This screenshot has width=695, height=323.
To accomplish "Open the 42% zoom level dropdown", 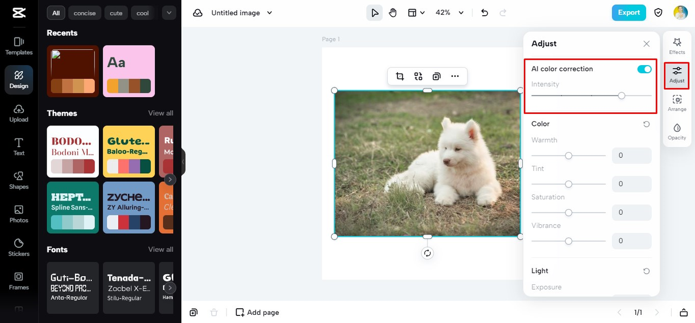I will (x=450, y=12).
